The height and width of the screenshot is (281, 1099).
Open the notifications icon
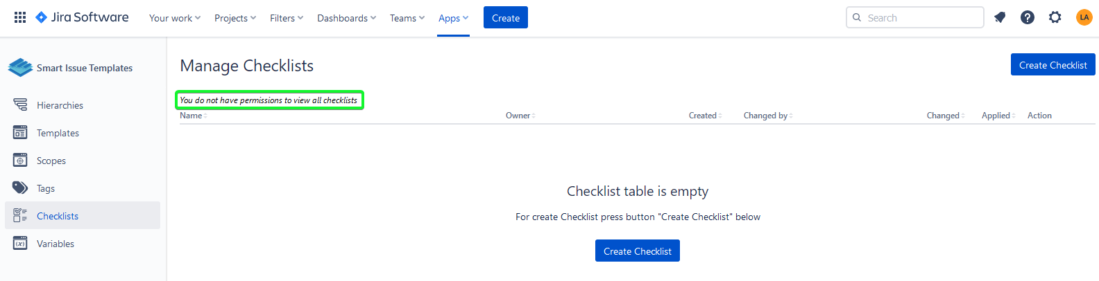(x=1000, y=17)
